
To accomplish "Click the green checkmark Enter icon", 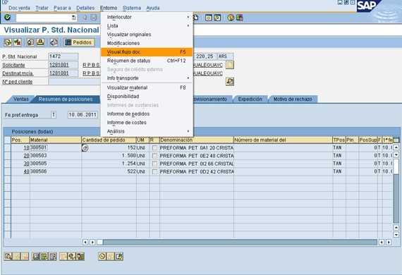I will click(8, 18).
